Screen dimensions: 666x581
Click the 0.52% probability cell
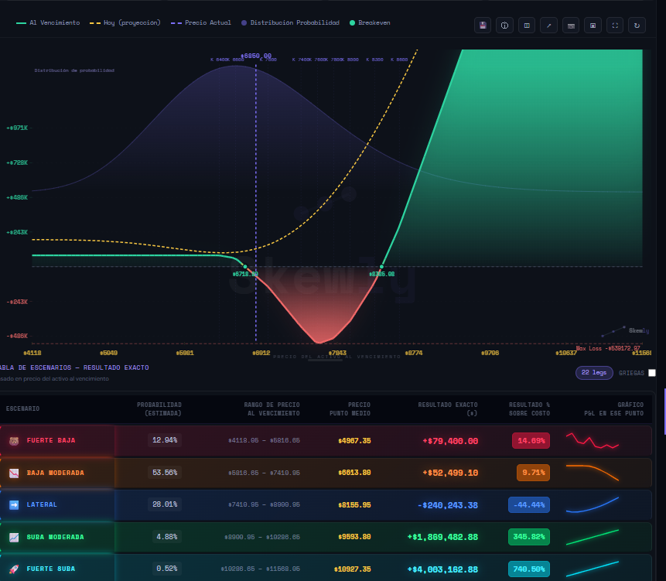(167, 569)
